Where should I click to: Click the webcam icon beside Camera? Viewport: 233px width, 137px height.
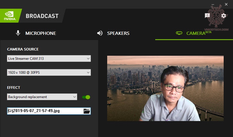[179, 33]
